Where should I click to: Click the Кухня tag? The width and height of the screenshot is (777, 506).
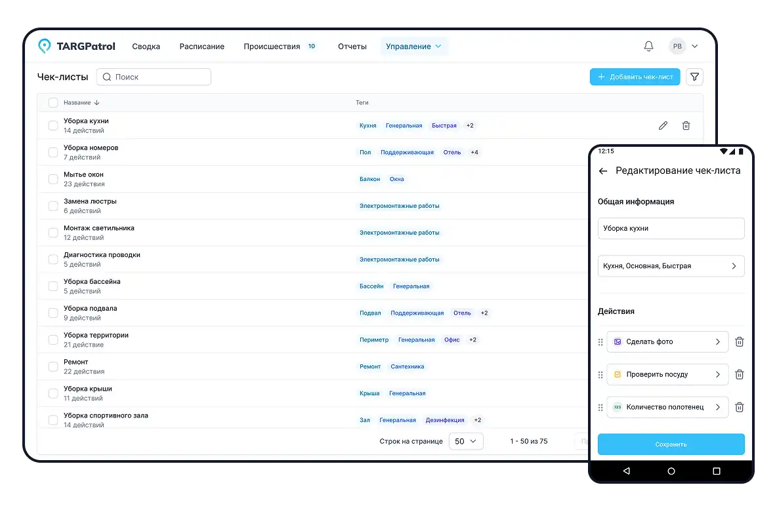[367, 125]
